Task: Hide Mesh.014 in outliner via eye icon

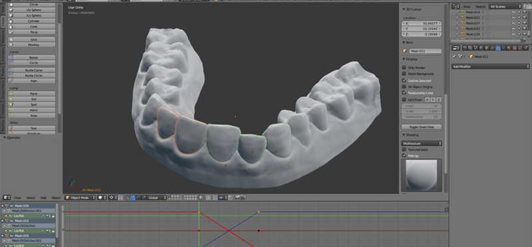Action: [x=513, y=12]
